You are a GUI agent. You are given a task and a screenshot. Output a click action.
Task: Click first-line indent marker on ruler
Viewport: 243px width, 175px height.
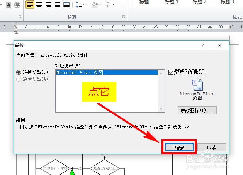click(15, 25)
